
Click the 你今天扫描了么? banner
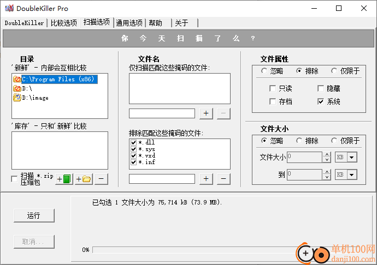(x=188, y=38)
